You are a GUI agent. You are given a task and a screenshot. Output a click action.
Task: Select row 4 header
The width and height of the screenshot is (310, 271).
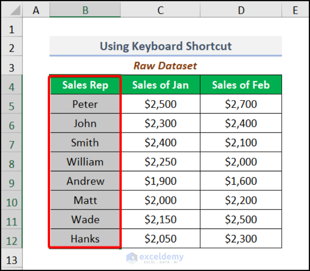11,87
